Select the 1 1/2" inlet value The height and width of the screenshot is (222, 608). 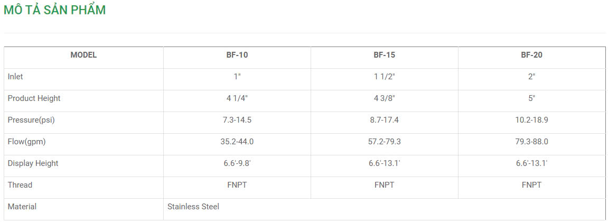(385, 77)
